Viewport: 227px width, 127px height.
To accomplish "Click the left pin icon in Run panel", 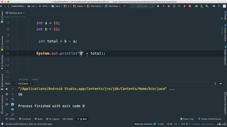I will (7, 115).
